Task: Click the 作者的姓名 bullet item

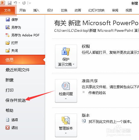Action: click(x=97, y=93)
